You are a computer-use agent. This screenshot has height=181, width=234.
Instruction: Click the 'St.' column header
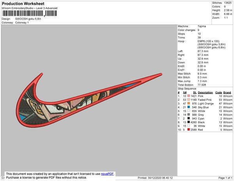pos(195,92)
